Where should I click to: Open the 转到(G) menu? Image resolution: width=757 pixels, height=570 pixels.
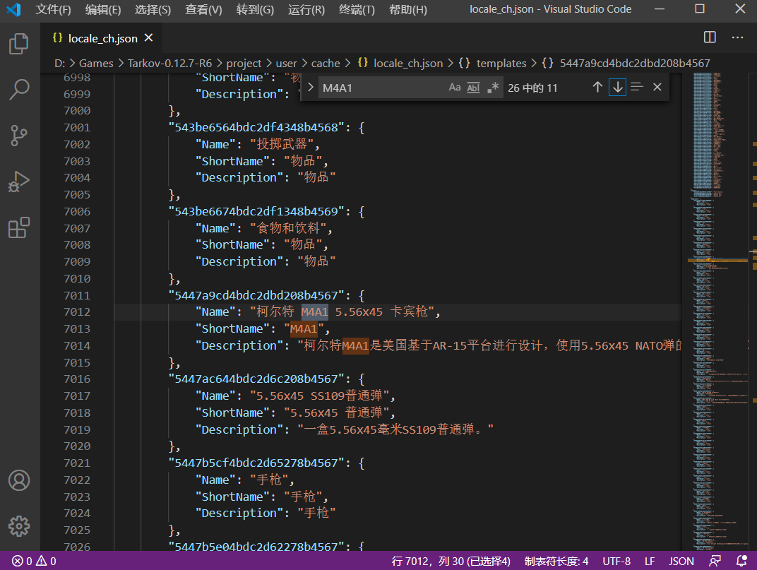click(255, 10)
